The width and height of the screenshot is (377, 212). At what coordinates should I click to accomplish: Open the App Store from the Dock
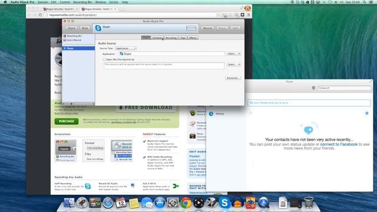click(x=160, y=203)
